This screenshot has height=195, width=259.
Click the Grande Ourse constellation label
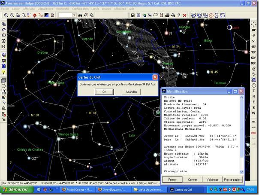pos(69,134)
